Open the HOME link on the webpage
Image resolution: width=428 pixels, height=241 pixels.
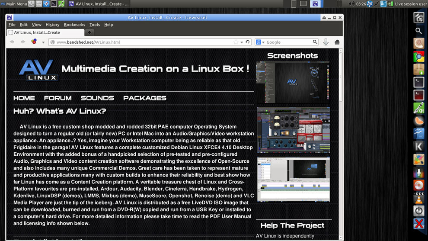pos(24,98)
